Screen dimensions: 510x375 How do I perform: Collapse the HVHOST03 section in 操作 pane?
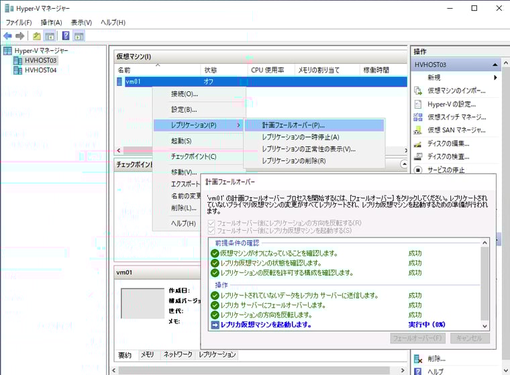click(x=495, y=64)
